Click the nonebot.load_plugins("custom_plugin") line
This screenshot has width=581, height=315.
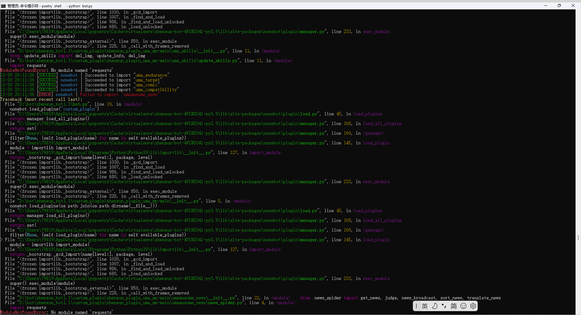(x=54, y=109)
